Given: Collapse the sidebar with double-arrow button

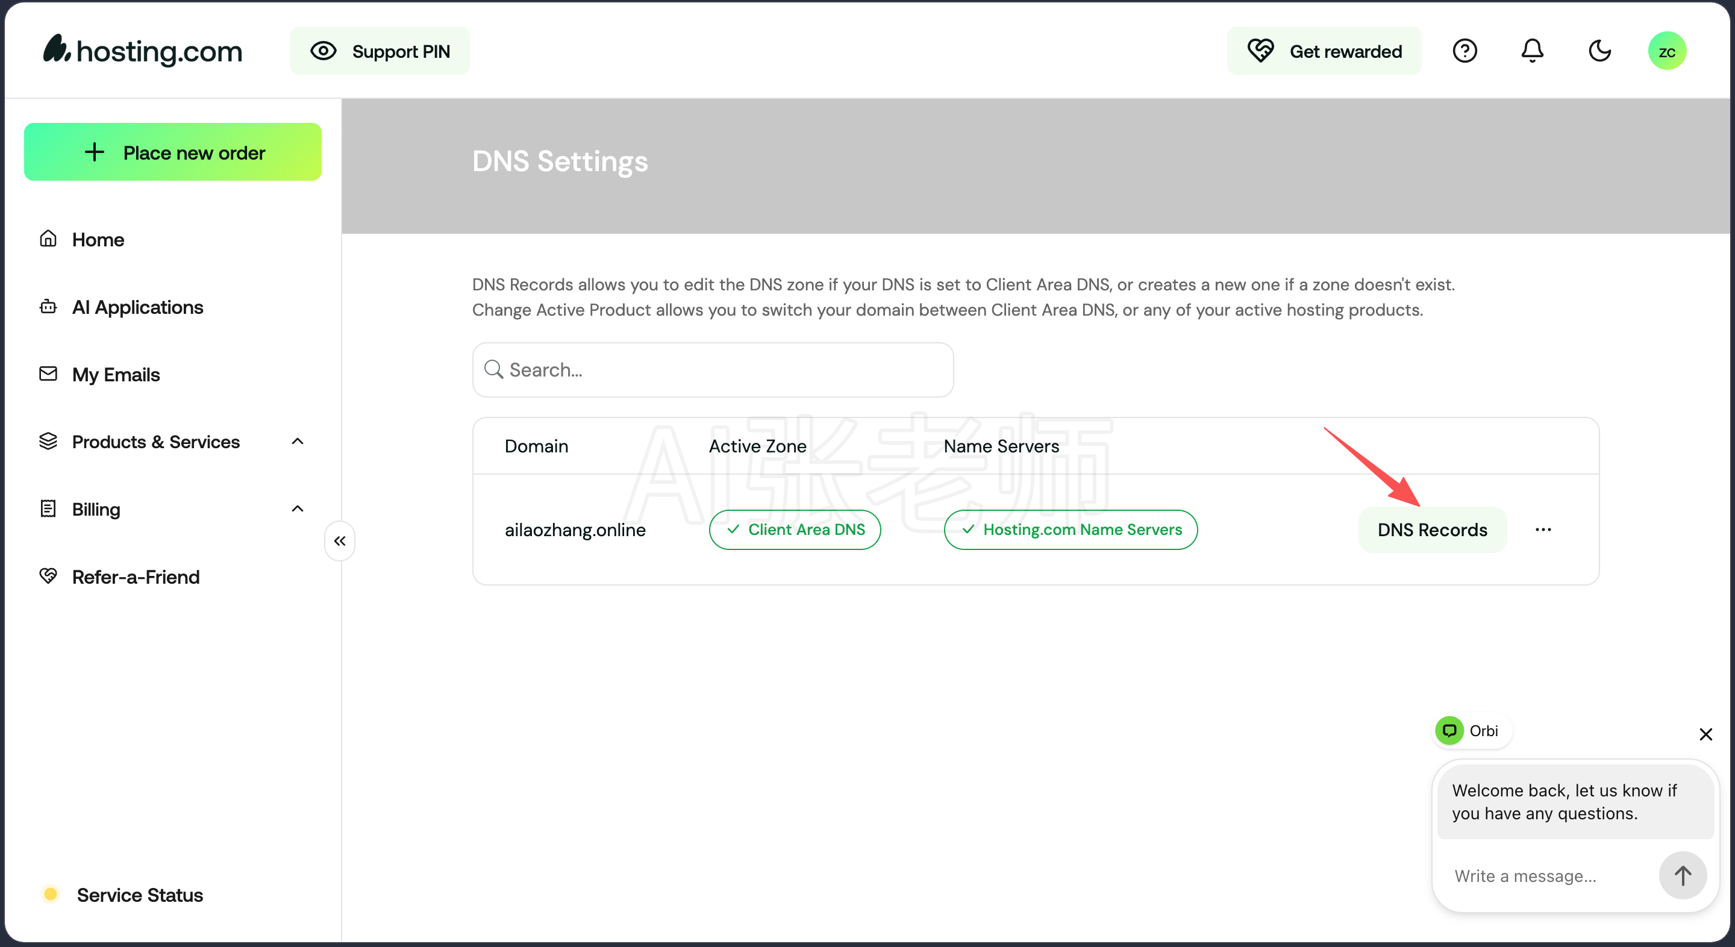Looking at the screenshot, I should [x=340, y=541].
